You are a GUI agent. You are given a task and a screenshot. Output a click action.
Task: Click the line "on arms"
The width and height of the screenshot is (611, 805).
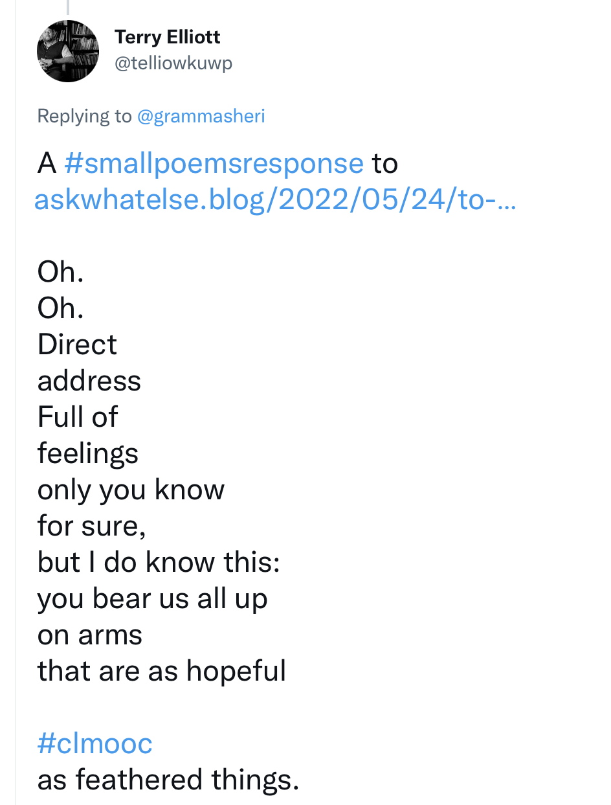(90, 635)
